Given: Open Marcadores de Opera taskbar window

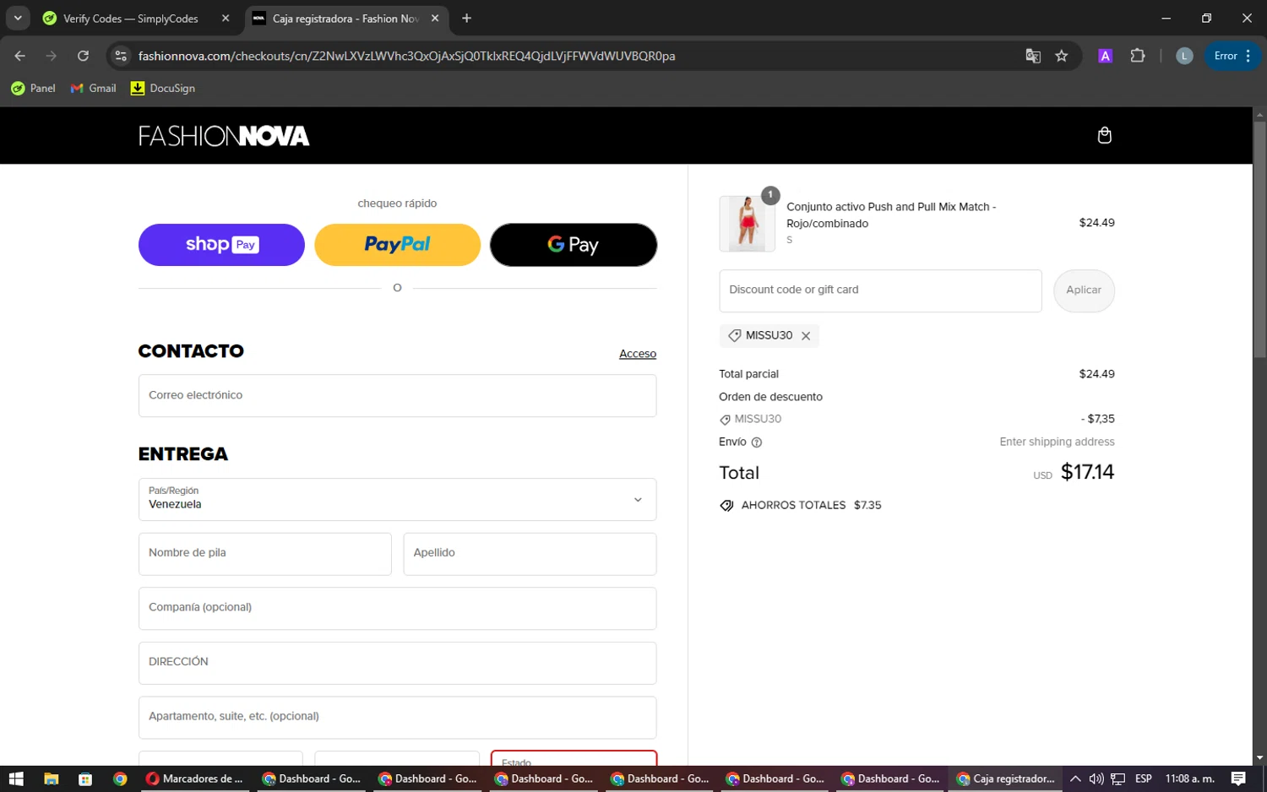Looking at the screenshot, I should click(195, 778).
